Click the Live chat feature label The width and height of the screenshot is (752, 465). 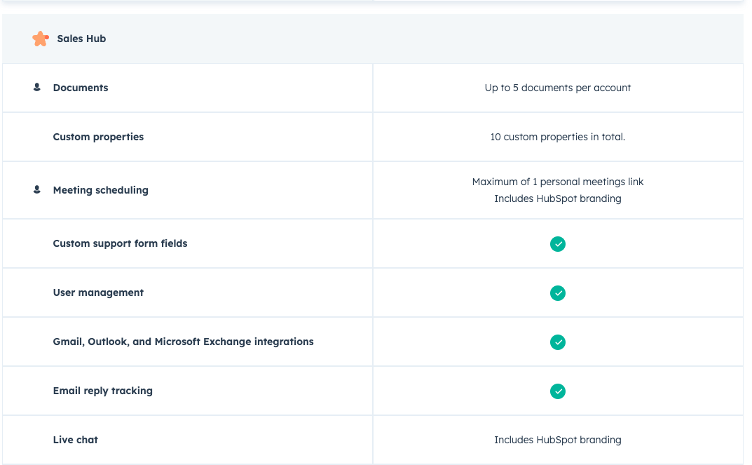coord(75,440)
